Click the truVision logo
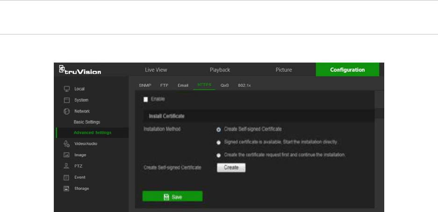 click(x=80, y=69)
